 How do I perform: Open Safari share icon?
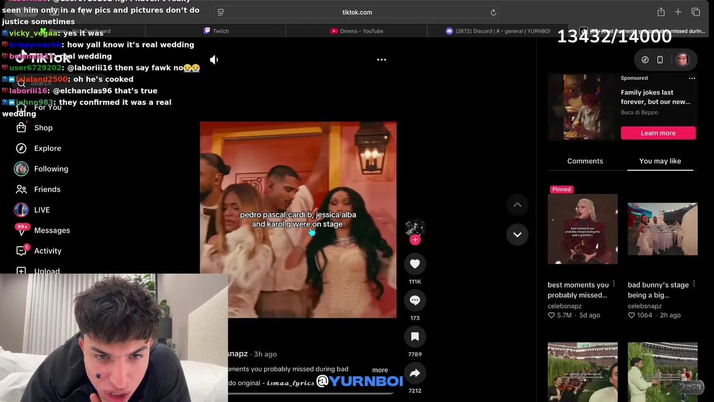click(661, 12)
